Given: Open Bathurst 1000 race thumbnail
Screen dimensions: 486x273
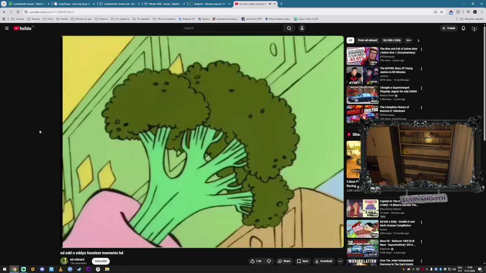Looking at the screenshot, I should tap(362, 248).
